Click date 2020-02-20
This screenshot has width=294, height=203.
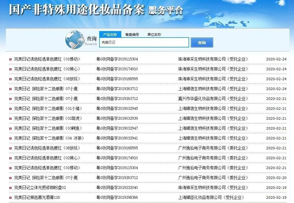(276, 178)
